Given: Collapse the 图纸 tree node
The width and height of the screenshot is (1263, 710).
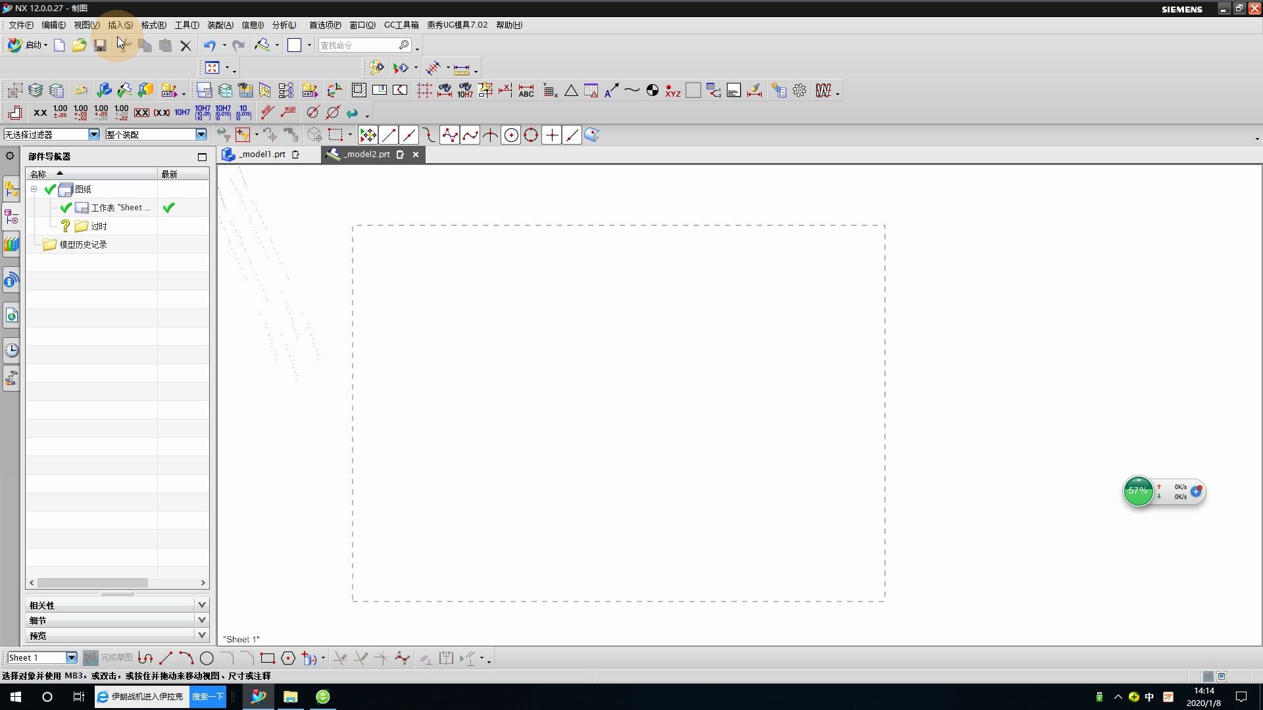Looking at the screenshot, I should pyautogui.click(x=34, y=189).
